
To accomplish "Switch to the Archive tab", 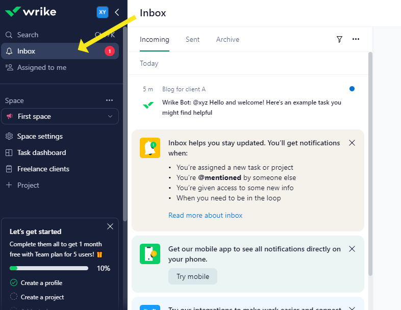I will click(228, 40).
